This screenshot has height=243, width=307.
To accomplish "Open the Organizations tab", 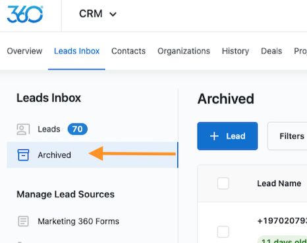I will tap(184, 51).
